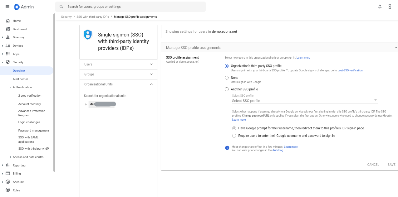Click the search for organizational units field

tap(118, 96)
